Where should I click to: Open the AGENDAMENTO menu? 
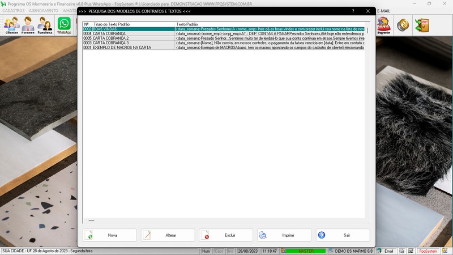[44, 10]
